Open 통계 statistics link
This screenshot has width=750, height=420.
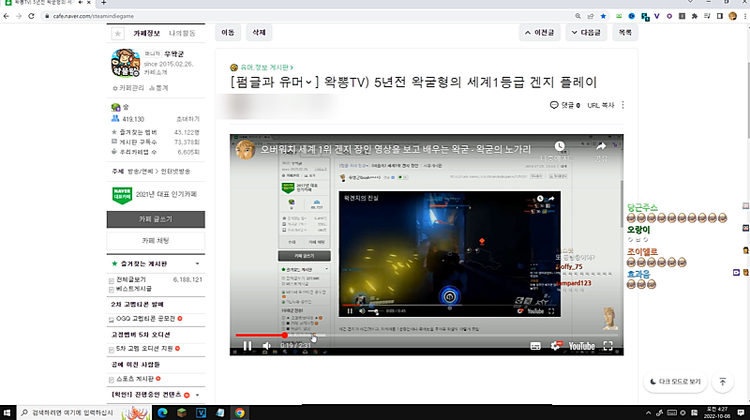(x=158, y=88)
